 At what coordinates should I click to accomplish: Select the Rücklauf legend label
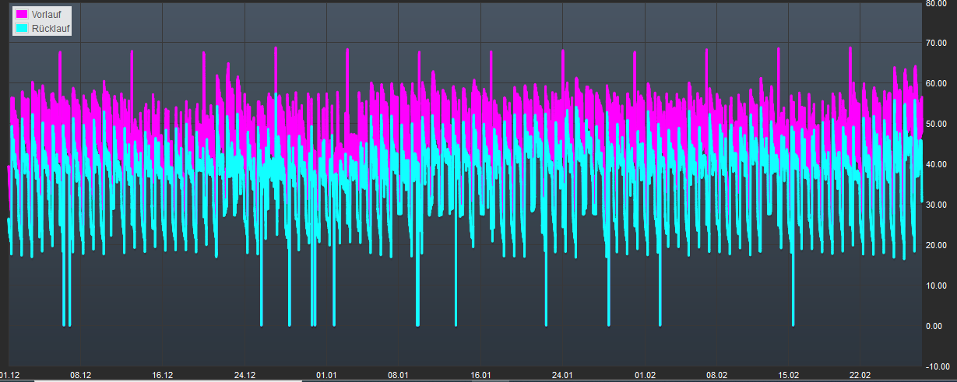click(x=50, y=28)
